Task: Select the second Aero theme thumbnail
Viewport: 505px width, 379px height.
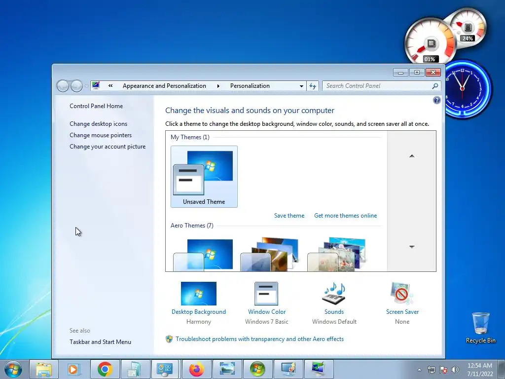Action: click(271, 255)
